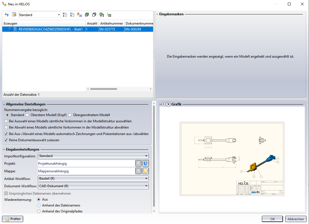Select 'Oberstem Modell (Kopf)' radio option
The image size is (309, 224).
(x=27, y=115)
